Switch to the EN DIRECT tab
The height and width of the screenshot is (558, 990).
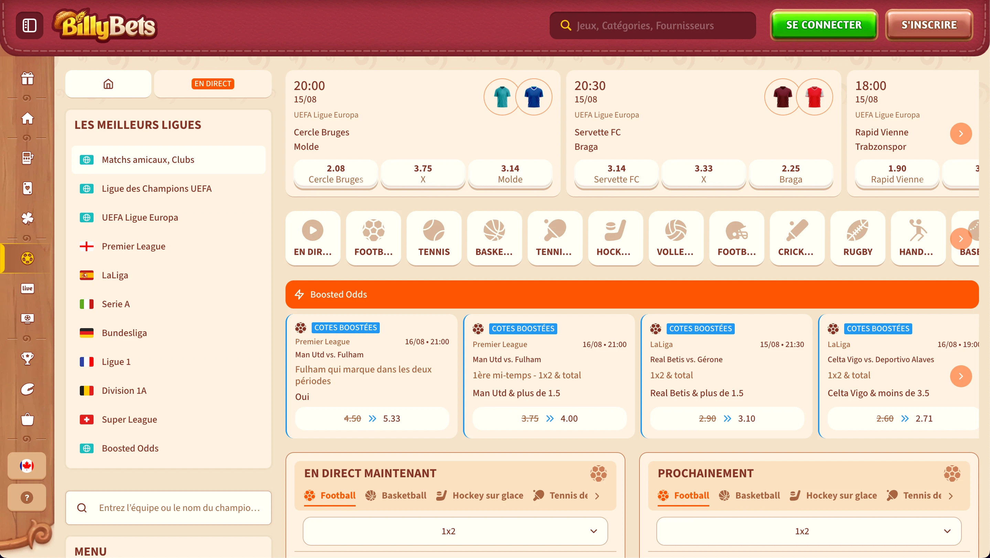pos(213,83)
